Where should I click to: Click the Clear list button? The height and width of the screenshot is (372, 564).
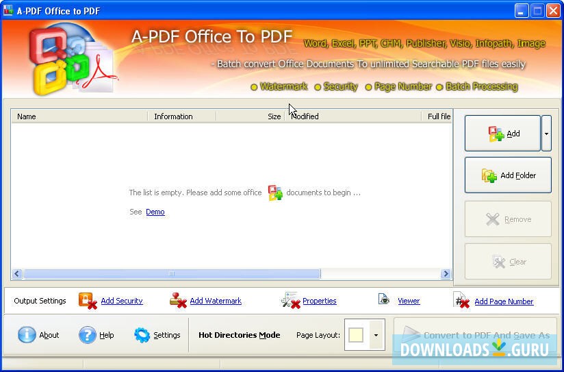click(508, 262)
